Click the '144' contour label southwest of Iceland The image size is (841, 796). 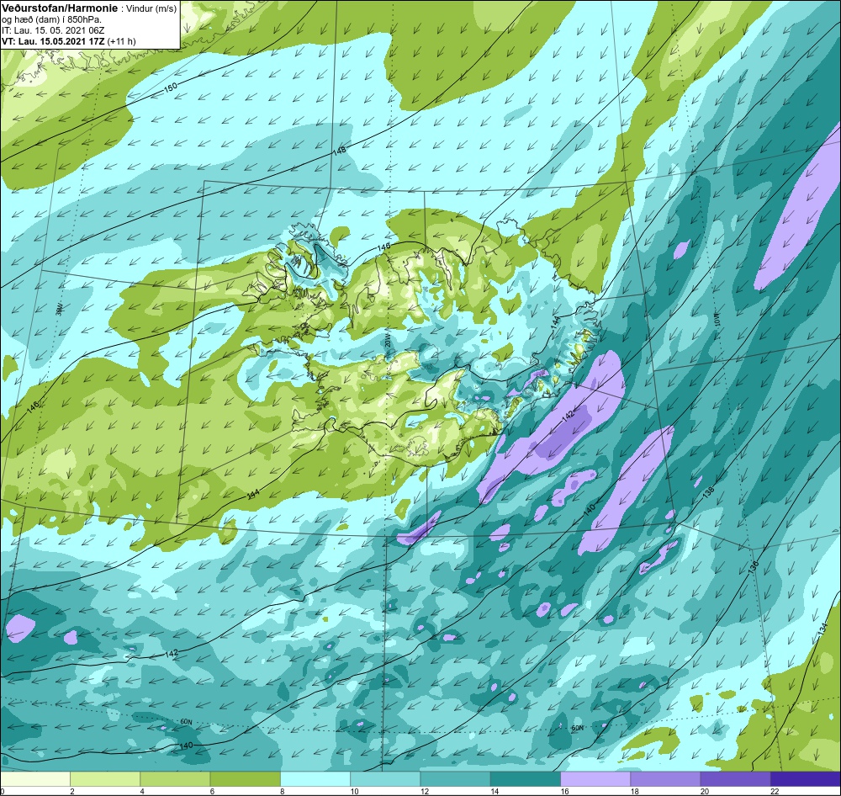(x=254, y=495)
